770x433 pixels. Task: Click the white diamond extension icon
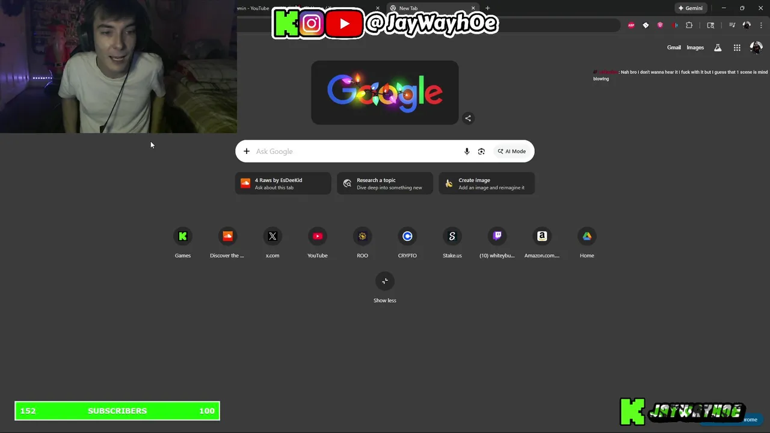pos(645,25)
